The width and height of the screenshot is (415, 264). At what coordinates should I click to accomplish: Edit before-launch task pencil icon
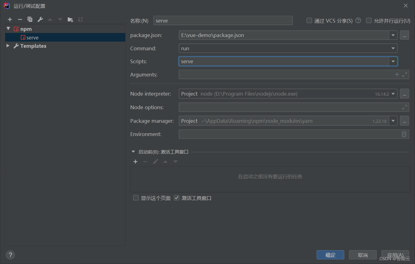(156, 162)
